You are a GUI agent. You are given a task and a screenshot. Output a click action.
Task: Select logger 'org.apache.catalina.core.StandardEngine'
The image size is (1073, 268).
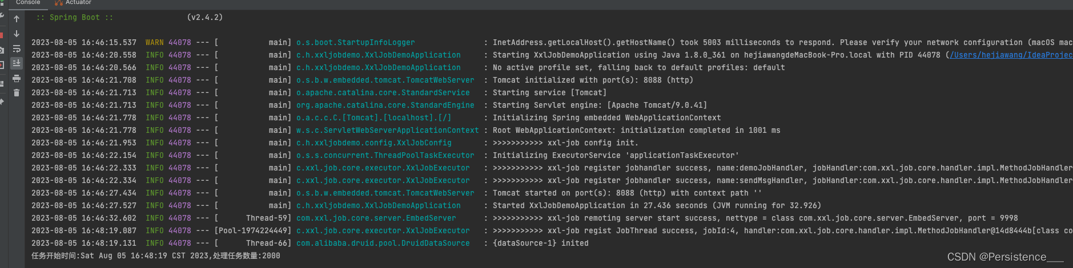click(x=385, y=105)
